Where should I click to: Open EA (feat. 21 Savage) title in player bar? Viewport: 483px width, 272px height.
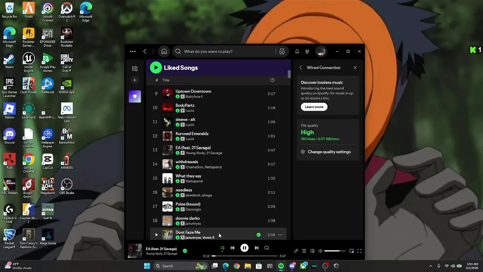[x=161, y=249]
